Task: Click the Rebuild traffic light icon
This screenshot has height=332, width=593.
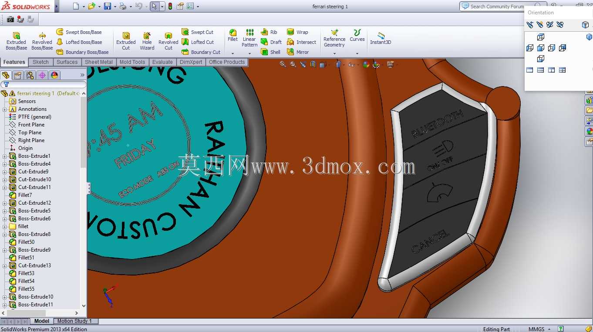Action: tap(170, 6)
